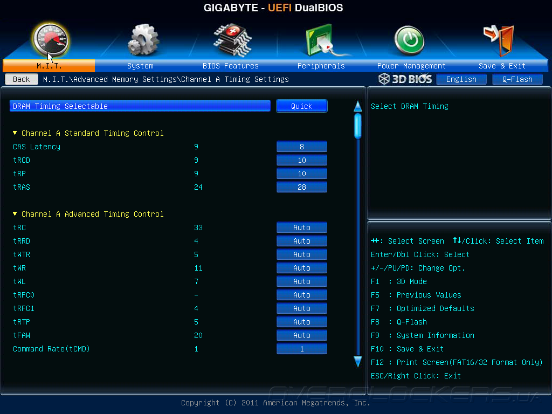Open the tRC Auto setting

click(302, 227)
